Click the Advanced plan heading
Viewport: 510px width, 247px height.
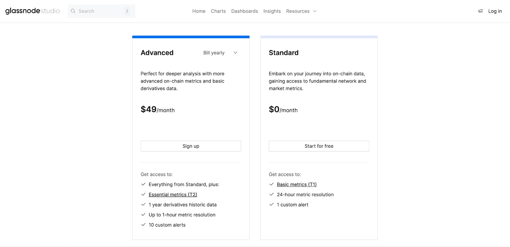coord(157,53)
